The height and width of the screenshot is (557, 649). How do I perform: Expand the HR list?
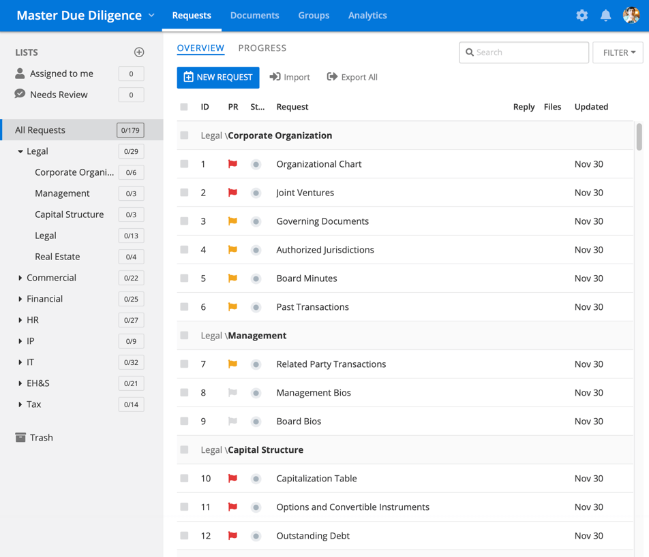20,320
